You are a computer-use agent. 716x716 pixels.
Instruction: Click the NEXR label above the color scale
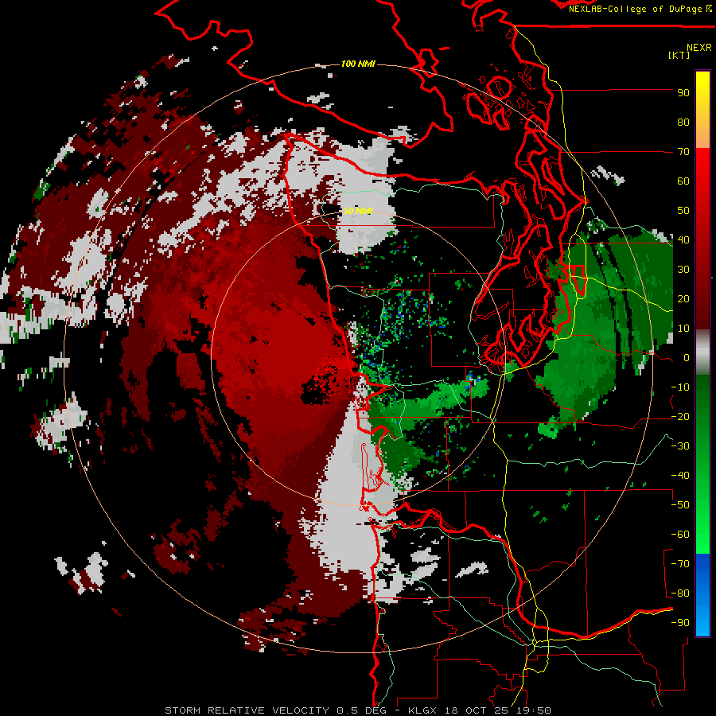click(x=698, y=48)
